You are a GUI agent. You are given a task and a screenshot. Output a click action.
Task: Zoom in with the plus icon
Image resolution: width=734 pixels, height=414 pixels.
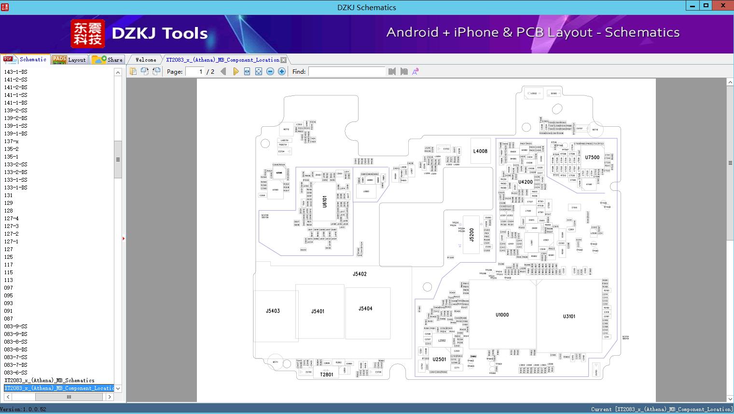[282, 71]
